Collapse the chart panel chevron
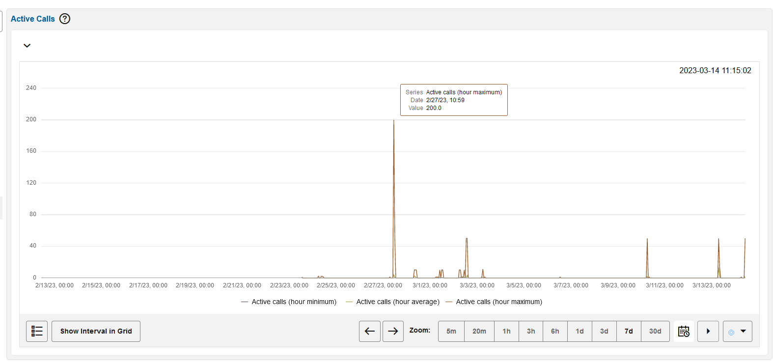The image size is (773, 364). pos(27,46)
